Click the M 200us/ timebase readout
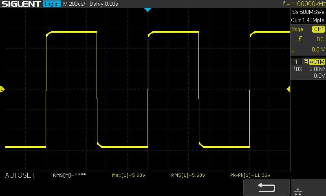The height and width of the screenshot is (196, 326). (74, 4)
